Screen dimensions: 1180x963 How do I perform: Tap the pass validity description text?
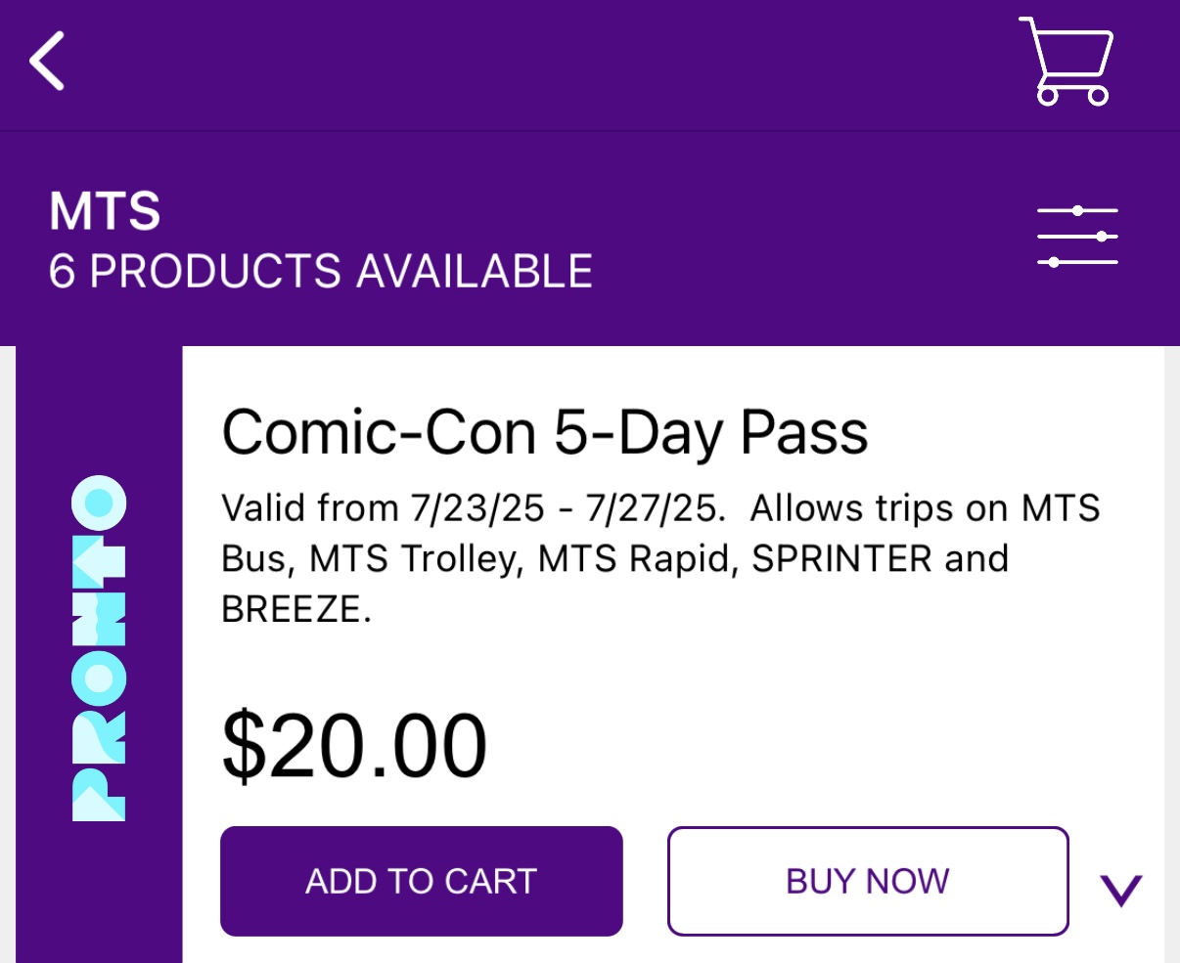click(x=661, y=558)
